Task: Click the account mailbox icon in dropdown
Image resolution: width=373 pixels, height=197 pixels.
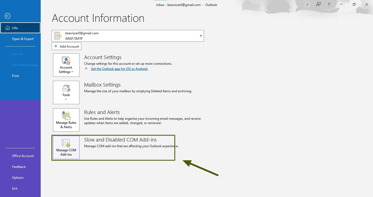Action: pyautogui.click(x=58, y=36)
